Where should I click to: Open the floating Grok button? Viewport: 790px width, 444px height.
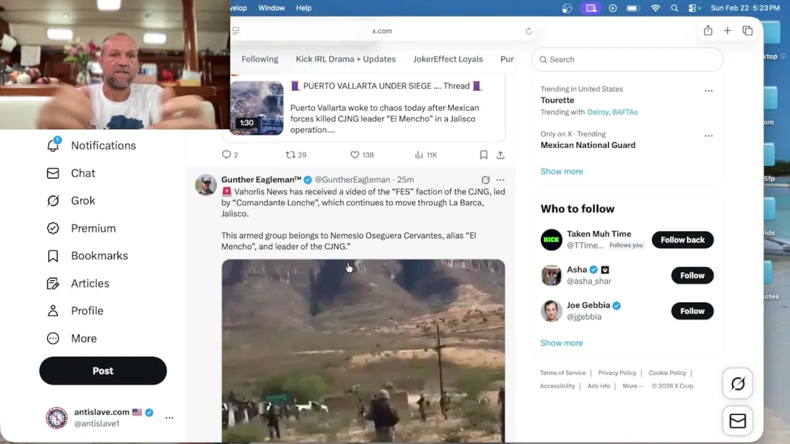[x=738, y=384]
